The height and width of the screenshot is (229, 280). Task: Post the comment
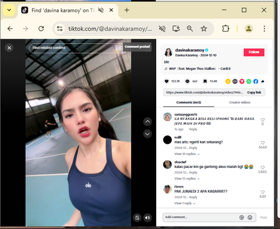click(x=263, y=217)
